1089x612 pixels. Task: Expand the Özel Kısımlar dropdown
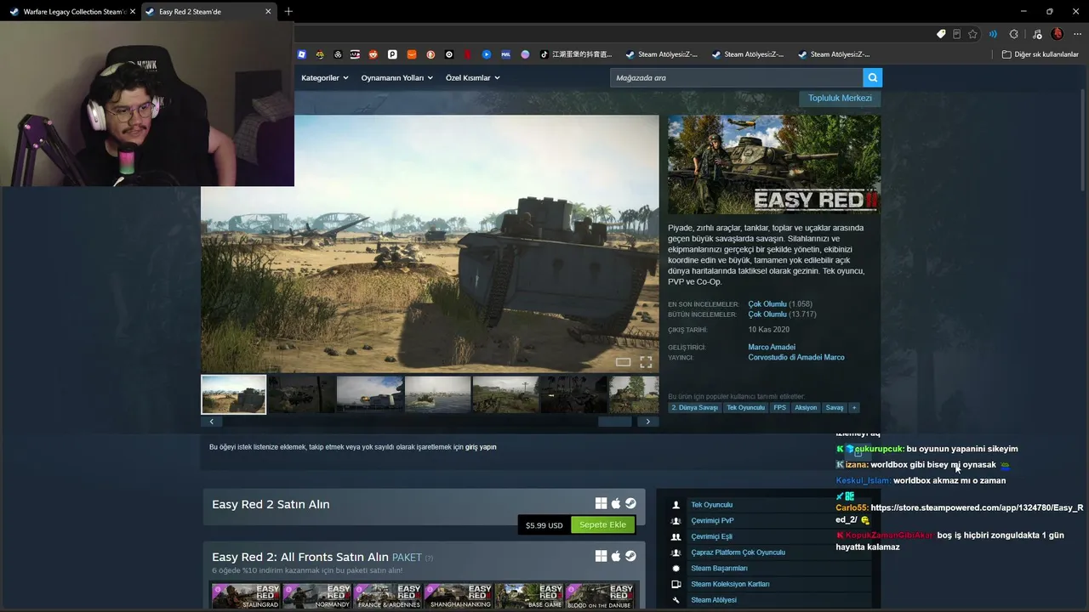click(x=472, y=78)
